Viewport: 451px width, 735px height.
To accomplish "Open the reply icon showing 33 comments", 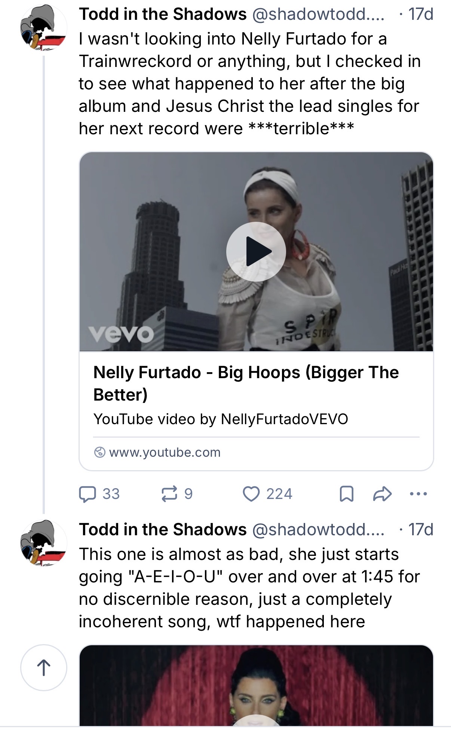I will pos(99,494).
